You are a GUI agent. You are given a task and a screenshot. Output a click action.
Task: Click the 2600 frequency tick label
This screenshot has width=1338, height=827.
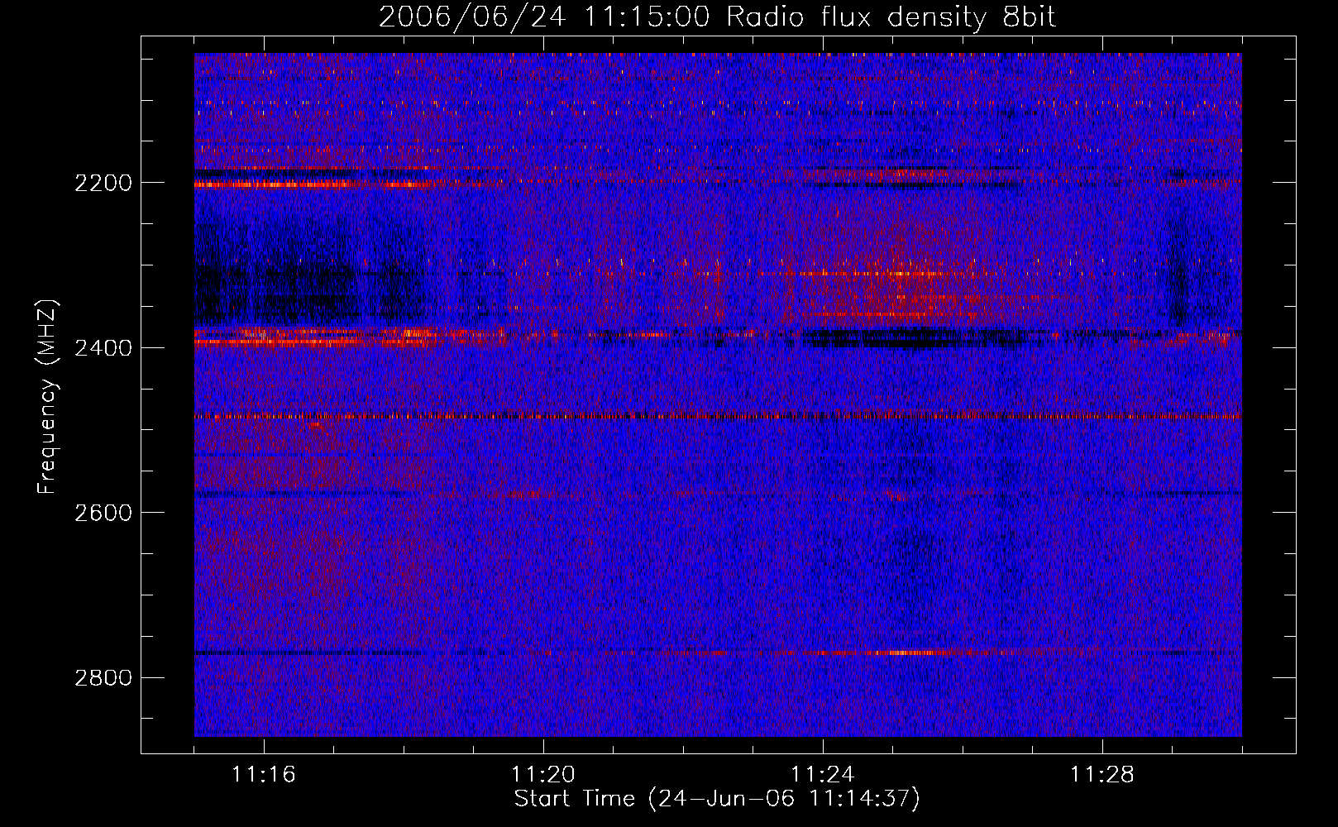point(103,513)
